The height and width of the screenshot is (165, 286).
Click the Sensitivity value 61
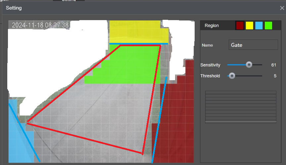pyautogui.click(x=274, y=65)
